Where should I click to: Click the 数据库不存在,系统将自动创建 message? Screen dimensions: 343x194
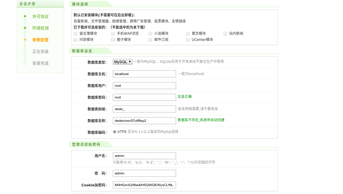[x=201, y=120]
